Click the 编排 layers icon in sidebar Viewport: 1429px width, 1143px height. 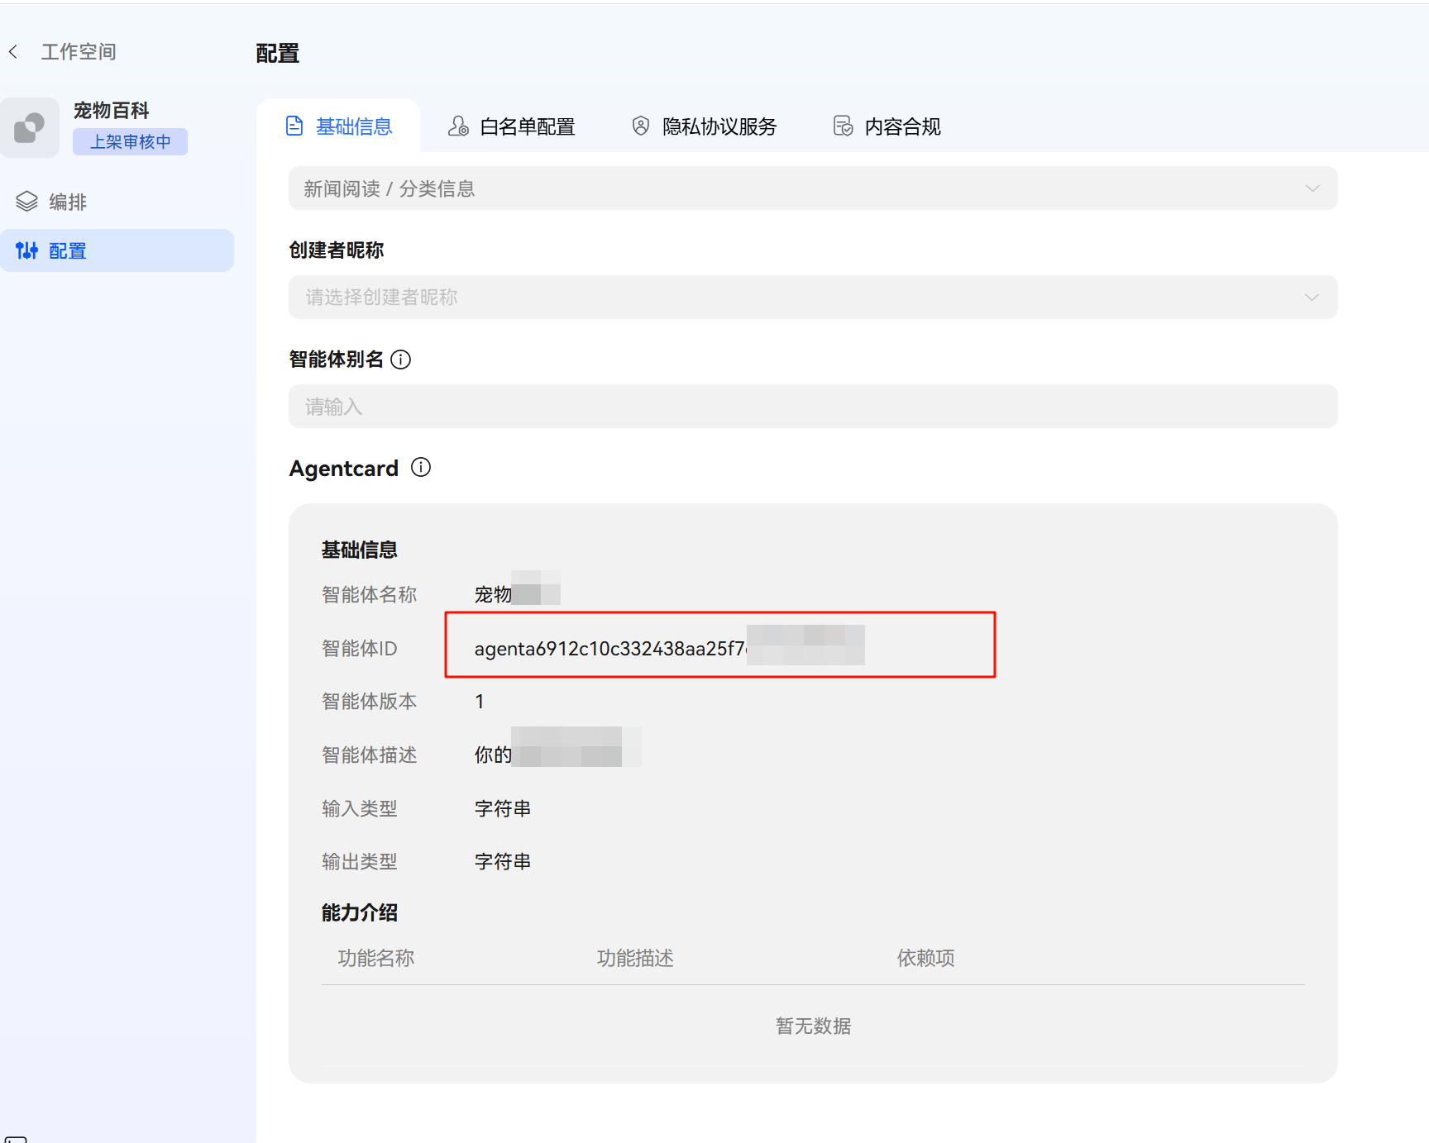pos(26,202)
